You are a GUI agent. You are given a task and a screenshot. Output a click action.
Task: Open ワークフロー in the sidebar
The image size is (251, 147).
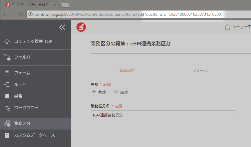(x=35, y=108)
